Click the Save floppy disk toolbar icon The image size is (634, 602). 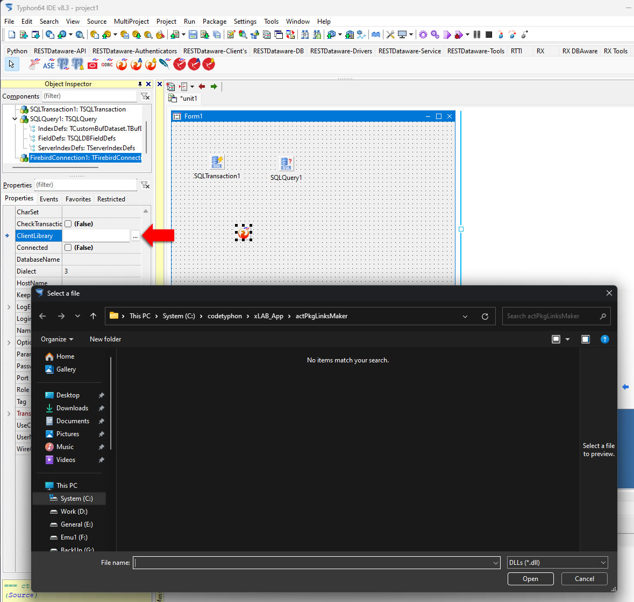[x=193, y=35]
